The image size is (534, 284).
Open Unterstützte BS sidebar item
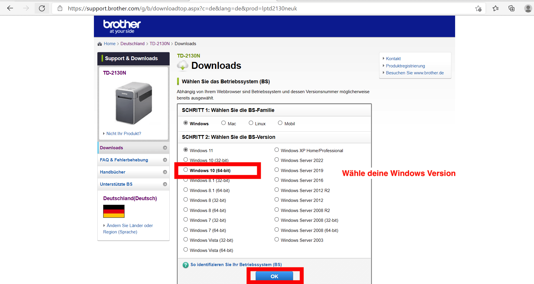pyautogui.click(x=133, y=184)
